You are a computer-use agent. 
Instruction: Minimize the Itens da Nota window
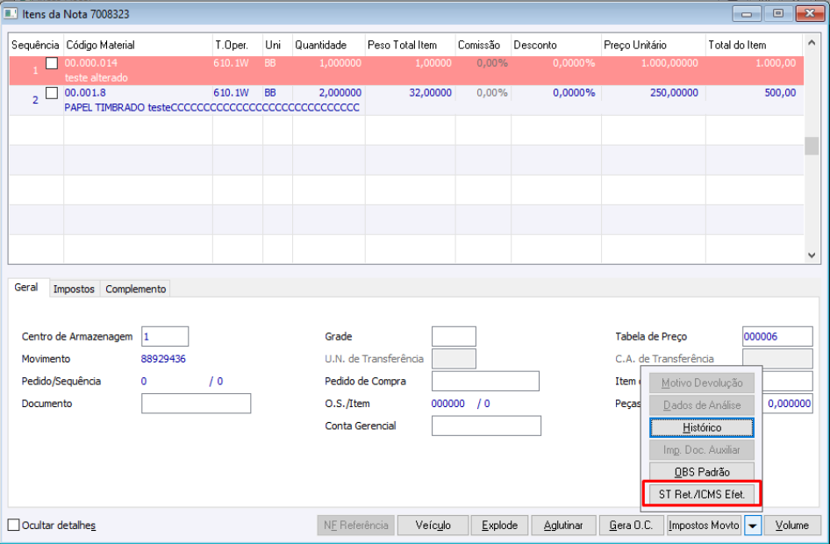tap(747, 14)
